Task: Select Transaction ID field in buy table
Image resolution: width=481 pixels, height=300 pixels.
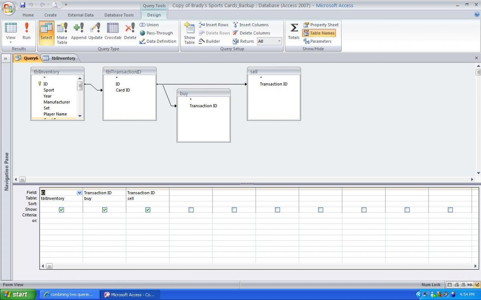Action: pos(203,106)
